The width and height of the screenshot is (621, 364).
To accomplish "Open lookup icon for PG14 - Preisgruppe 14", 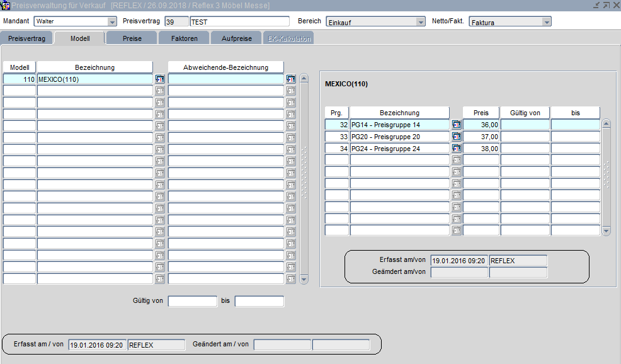I will click(x=457, y=125).
